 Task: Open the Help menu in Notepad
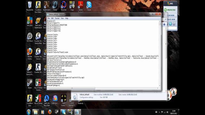[x=67, y=18]
